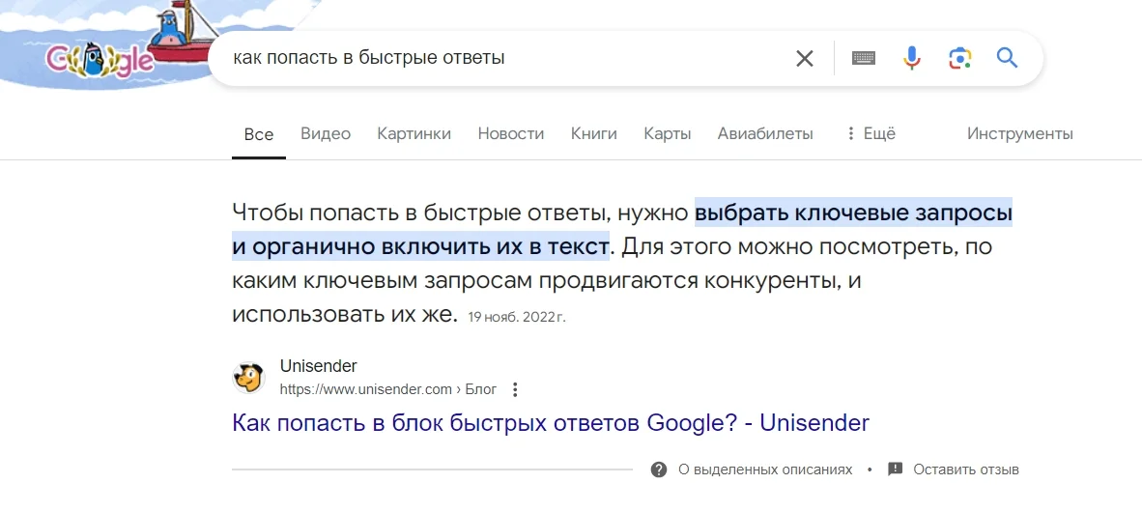Viewport: 1142px width, 512px height.
Task: Click Оставить отзыв feedback link
Action: (x=965, y=469)
